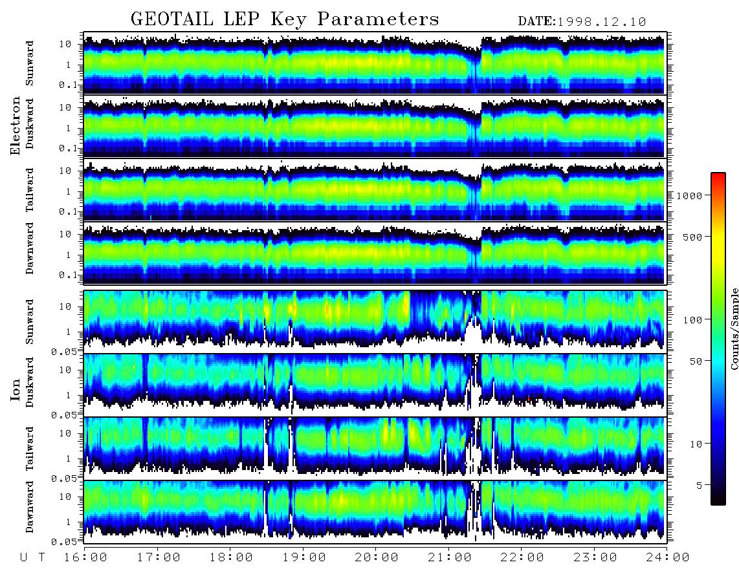Select the Electron Tailward axis label
This screenshot has height=569, width=739.
click(30, 190)
